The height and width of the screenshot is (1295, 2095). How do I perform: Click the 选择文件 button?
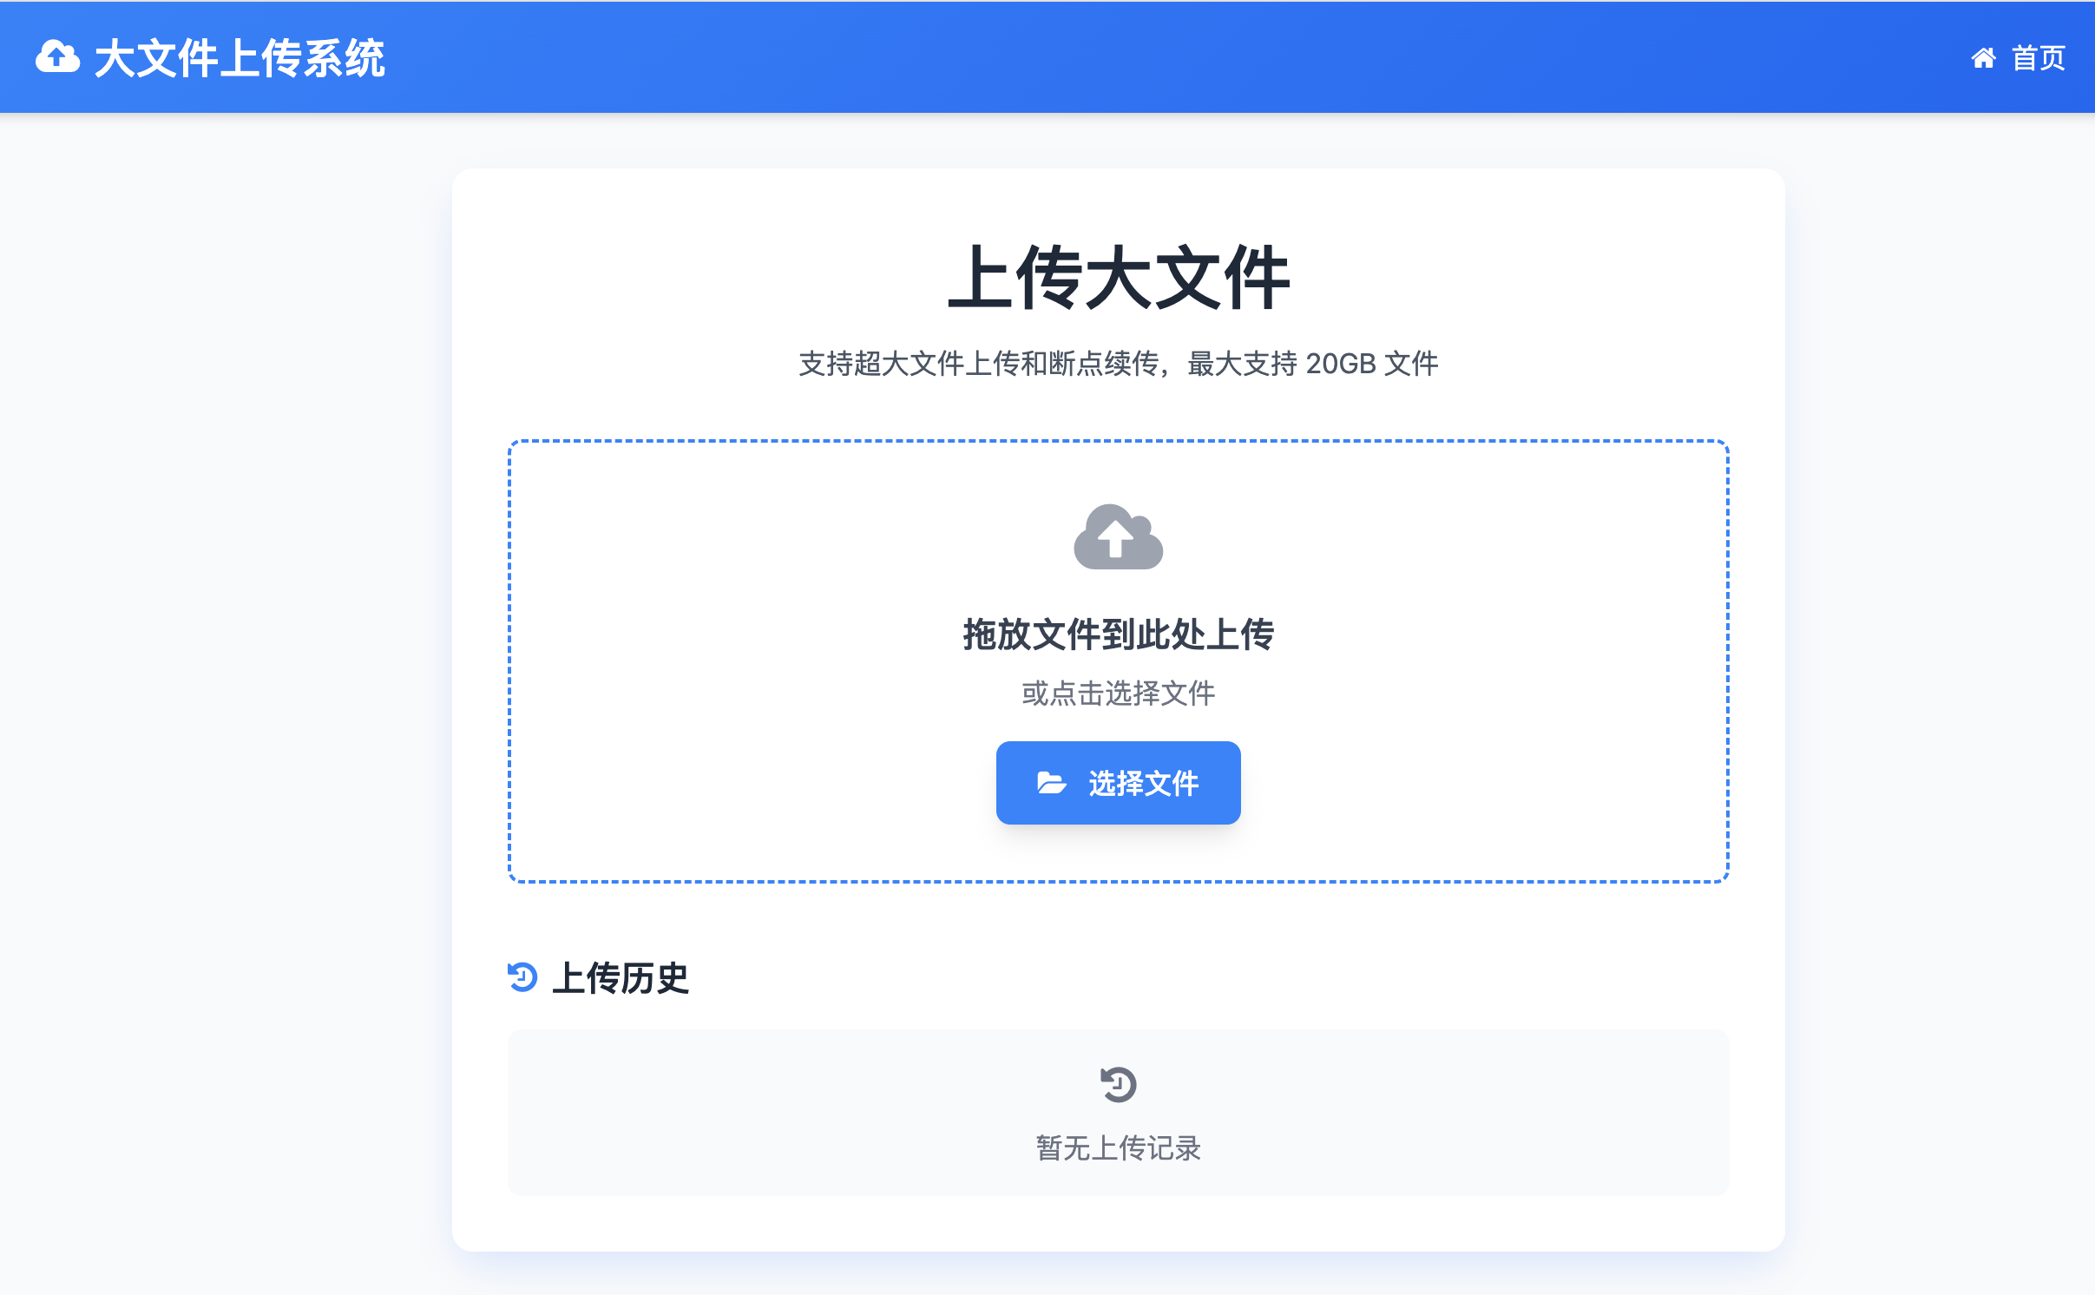[x=1118, y=783]
